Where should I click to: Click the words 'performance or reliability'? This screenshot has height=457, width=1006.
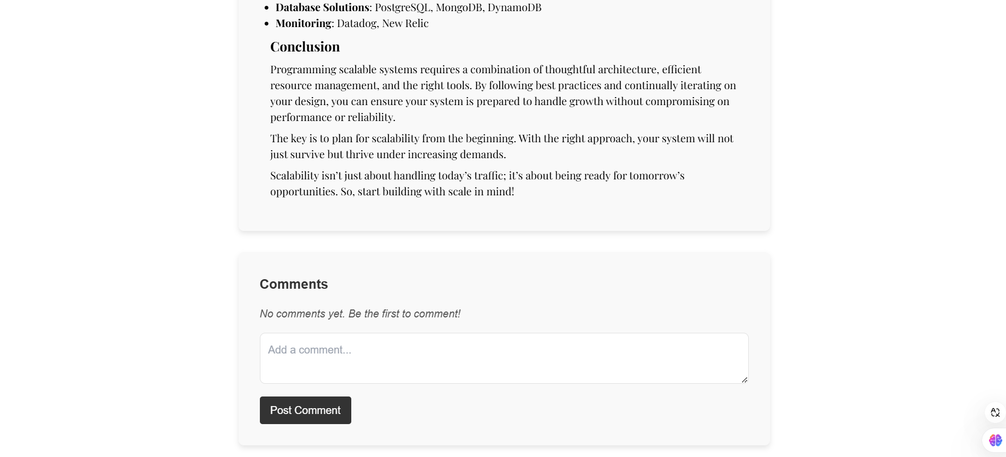tap(332, 117)
